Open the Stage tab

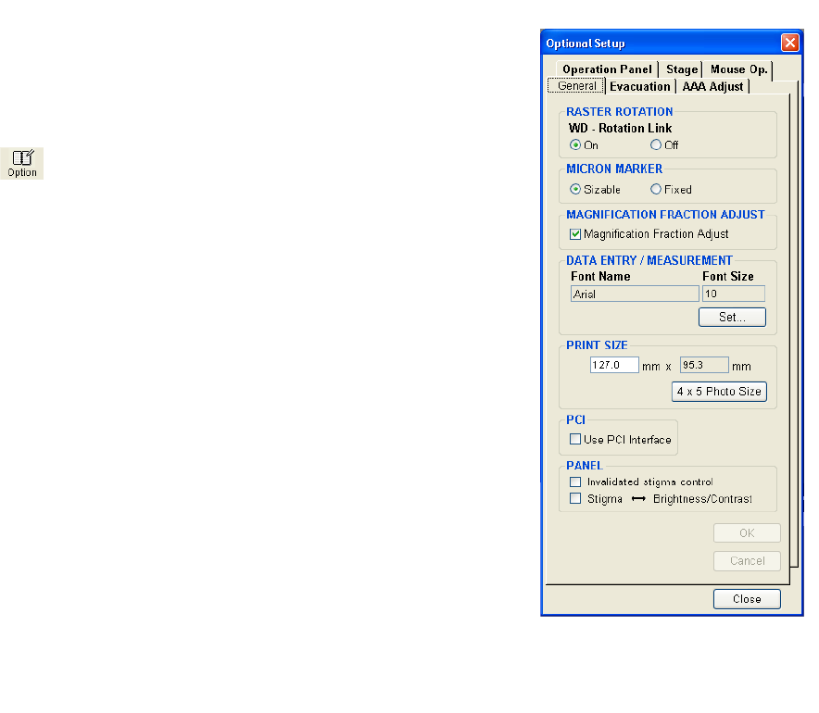tap(682, 69)
